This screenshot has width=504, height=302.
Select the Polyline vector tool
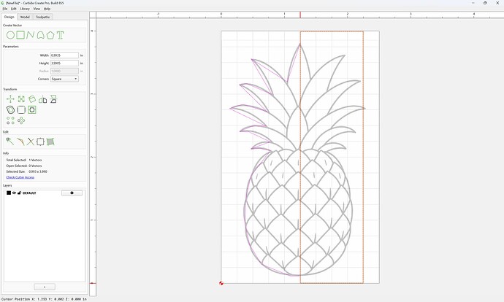click(31, 35)
